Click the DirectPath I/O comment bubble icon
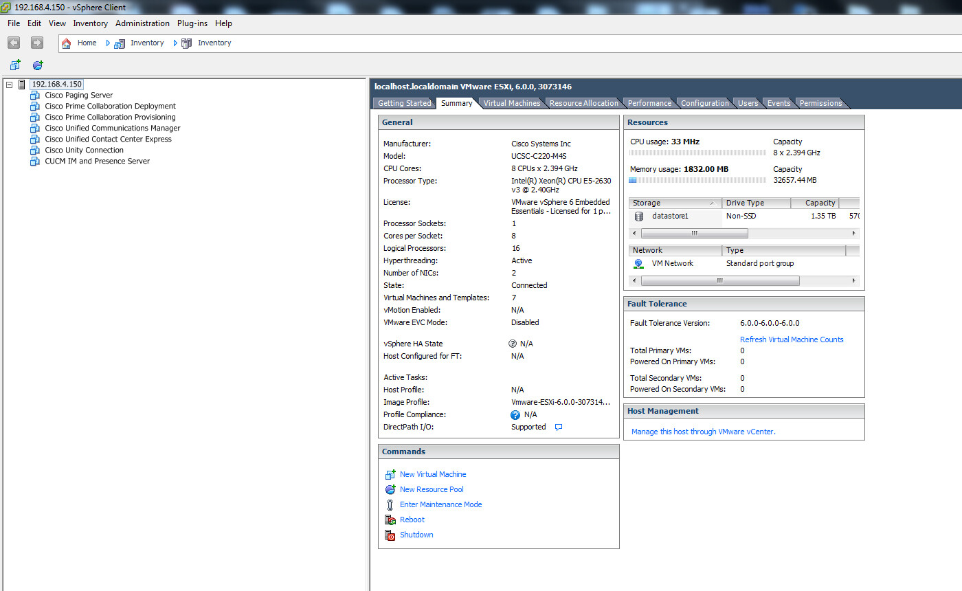 (558, 427)
